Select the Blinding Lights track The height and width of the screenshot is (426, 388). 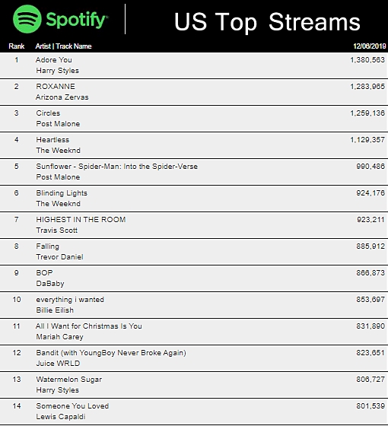coord(62,193)
